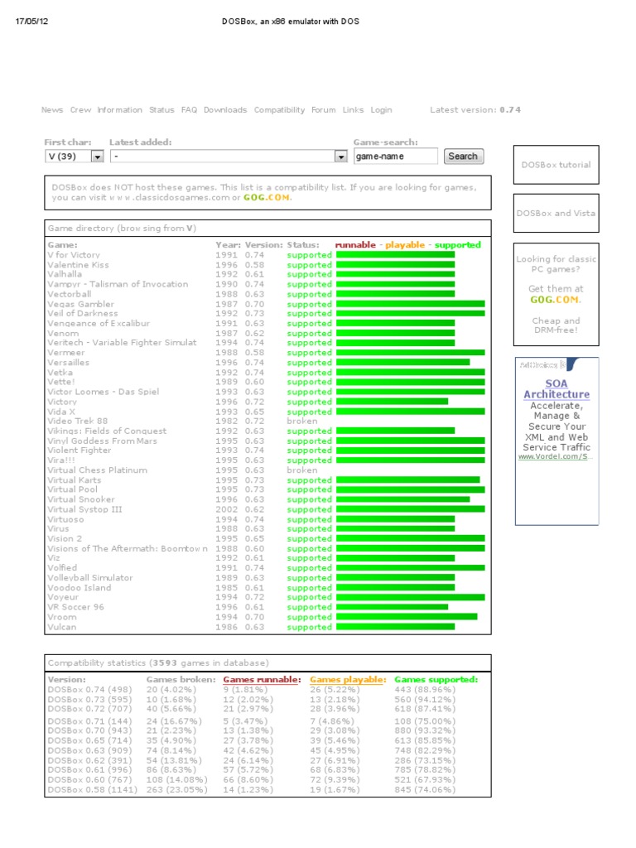The width and height of the screenshot is (636, 848).
Task: Click the game-name search input field
Action: click(x=395, y=157)
